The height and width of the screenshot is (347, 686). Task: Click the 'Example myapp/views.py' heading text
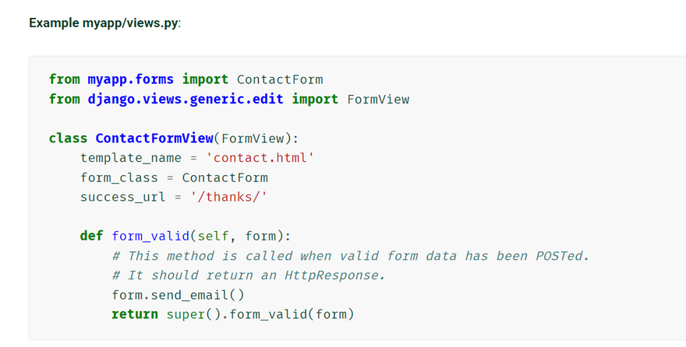pos(104,23)
